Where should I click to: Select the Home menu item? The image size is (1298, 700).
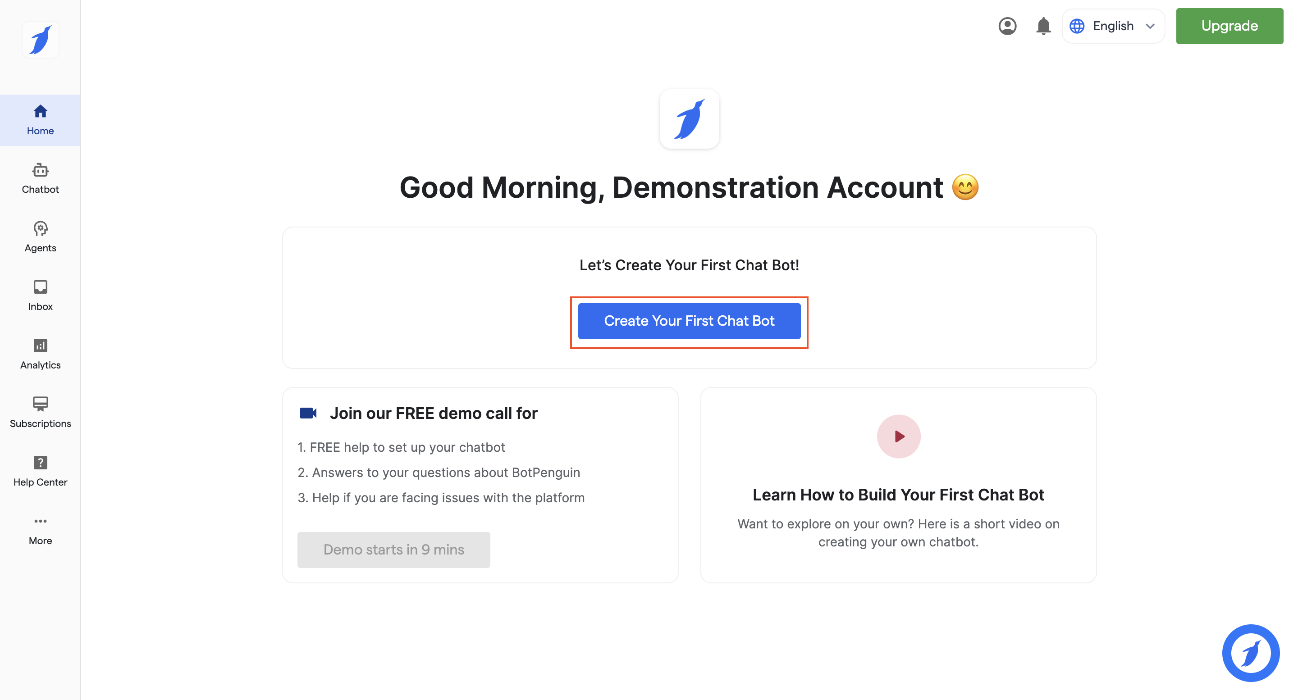tap(40, 120)
